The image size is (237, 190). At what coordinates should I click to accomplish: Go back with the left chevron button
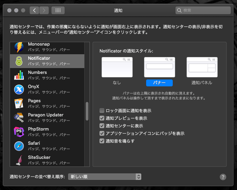click(x=34, y=10)
